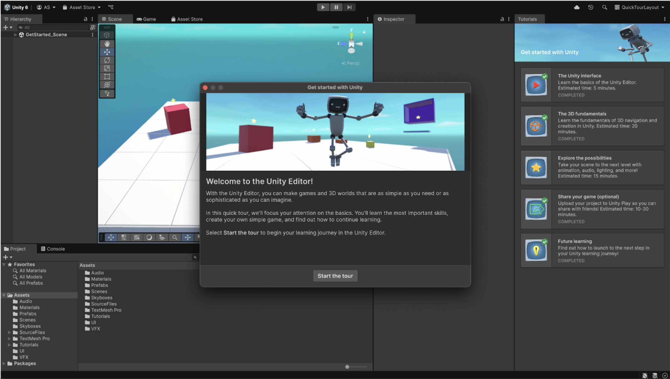
Task: Click the Project icon size slider
Action: coord(347,367)
